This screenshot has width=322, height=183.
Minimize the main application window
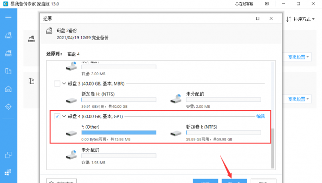point(283,3)
